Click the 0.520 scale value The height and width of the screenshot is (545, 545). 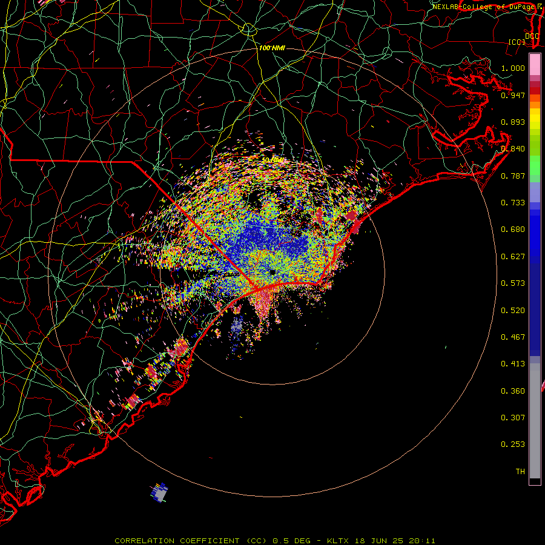[513, 311]
